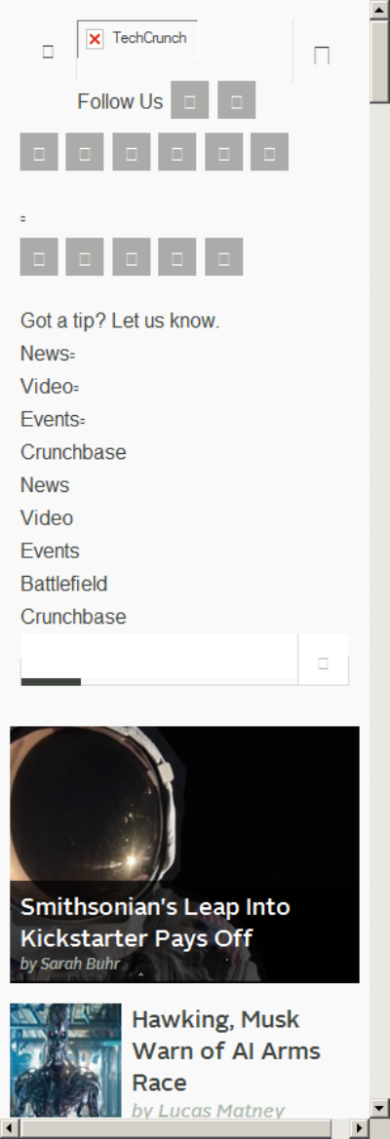Click second social icon beside Follow Us

[x=237, y=100]
